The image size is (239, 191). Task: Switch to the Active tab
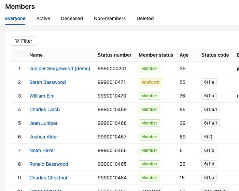[43, 18]
